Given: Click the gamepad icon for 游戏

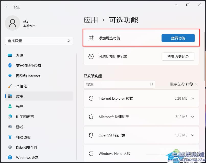Looking at the screenshot, I should click(10, 127).
